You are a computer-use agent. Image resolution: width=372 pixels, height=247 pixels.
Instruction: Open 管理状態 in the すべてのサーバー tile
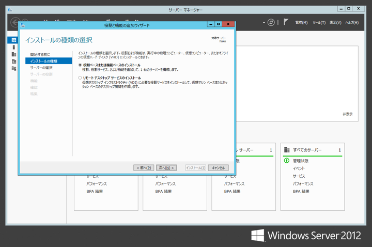pos(301,161)
